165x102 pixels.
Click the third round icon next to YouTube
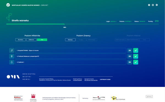[157, 5]
